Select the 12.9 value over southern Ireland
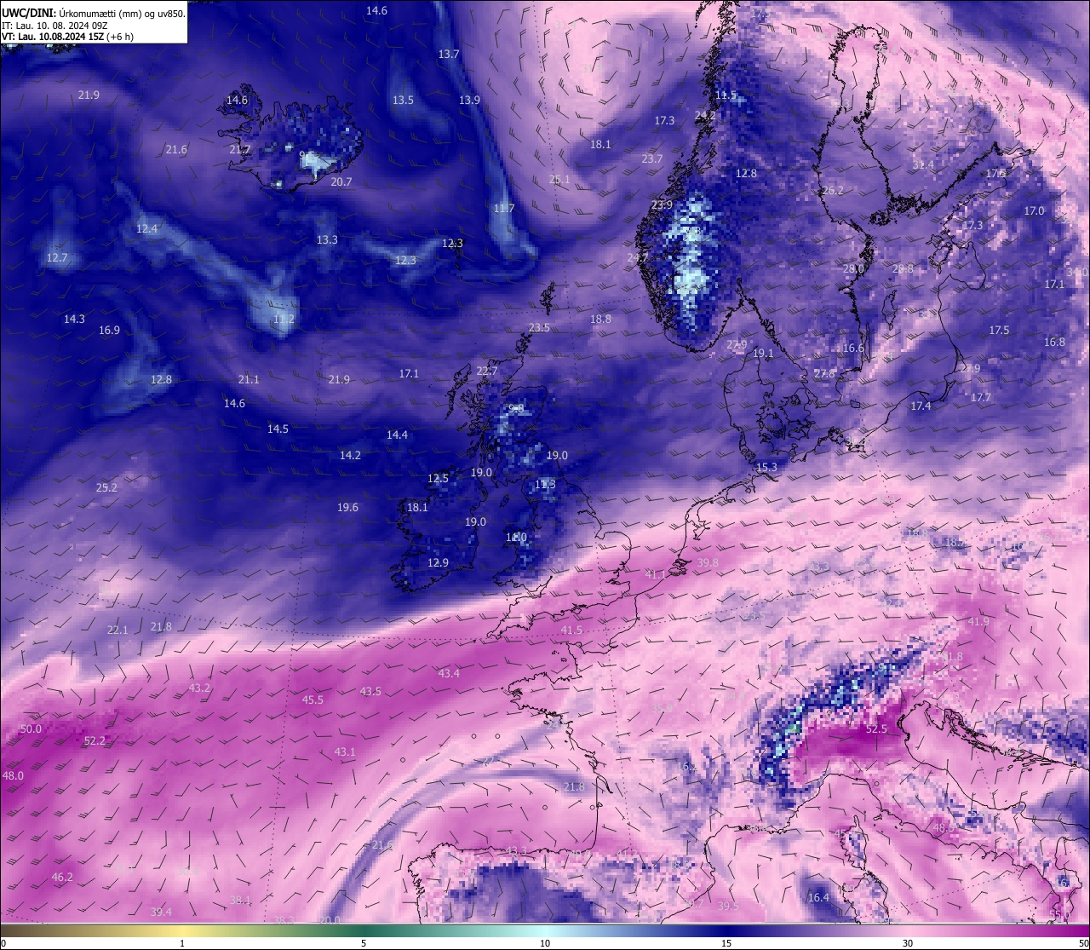This screenshot has width=1090, height=950. 438,563
